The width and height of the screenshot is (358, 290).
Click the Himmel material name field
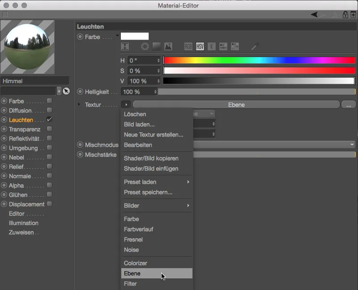pyautogui.click(x=35, y=81)
